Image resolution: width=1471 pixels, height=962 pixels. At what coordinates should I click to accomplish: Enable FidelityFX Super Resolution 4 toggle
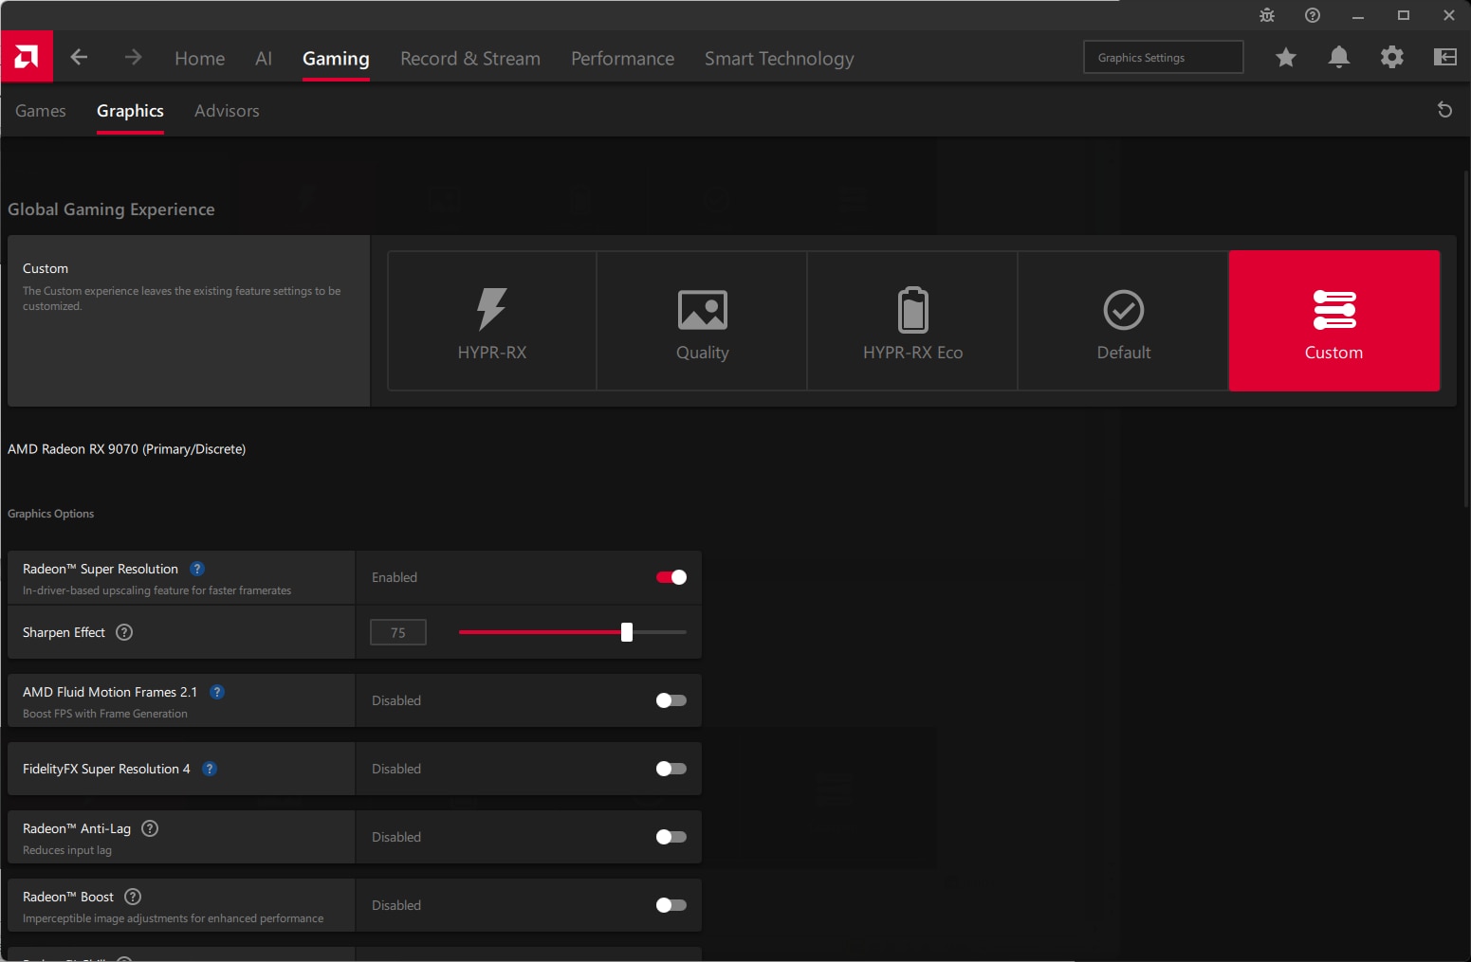tap(671, 769)
